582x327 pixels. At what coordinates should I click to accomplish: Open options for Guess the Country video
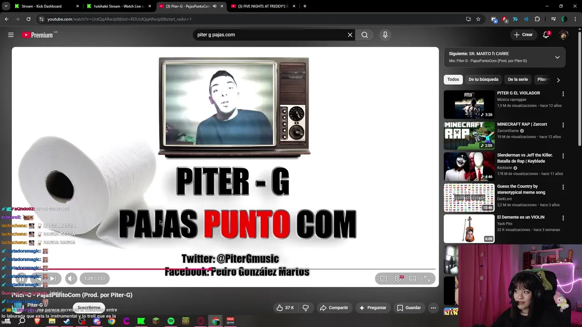coord(563,187)
